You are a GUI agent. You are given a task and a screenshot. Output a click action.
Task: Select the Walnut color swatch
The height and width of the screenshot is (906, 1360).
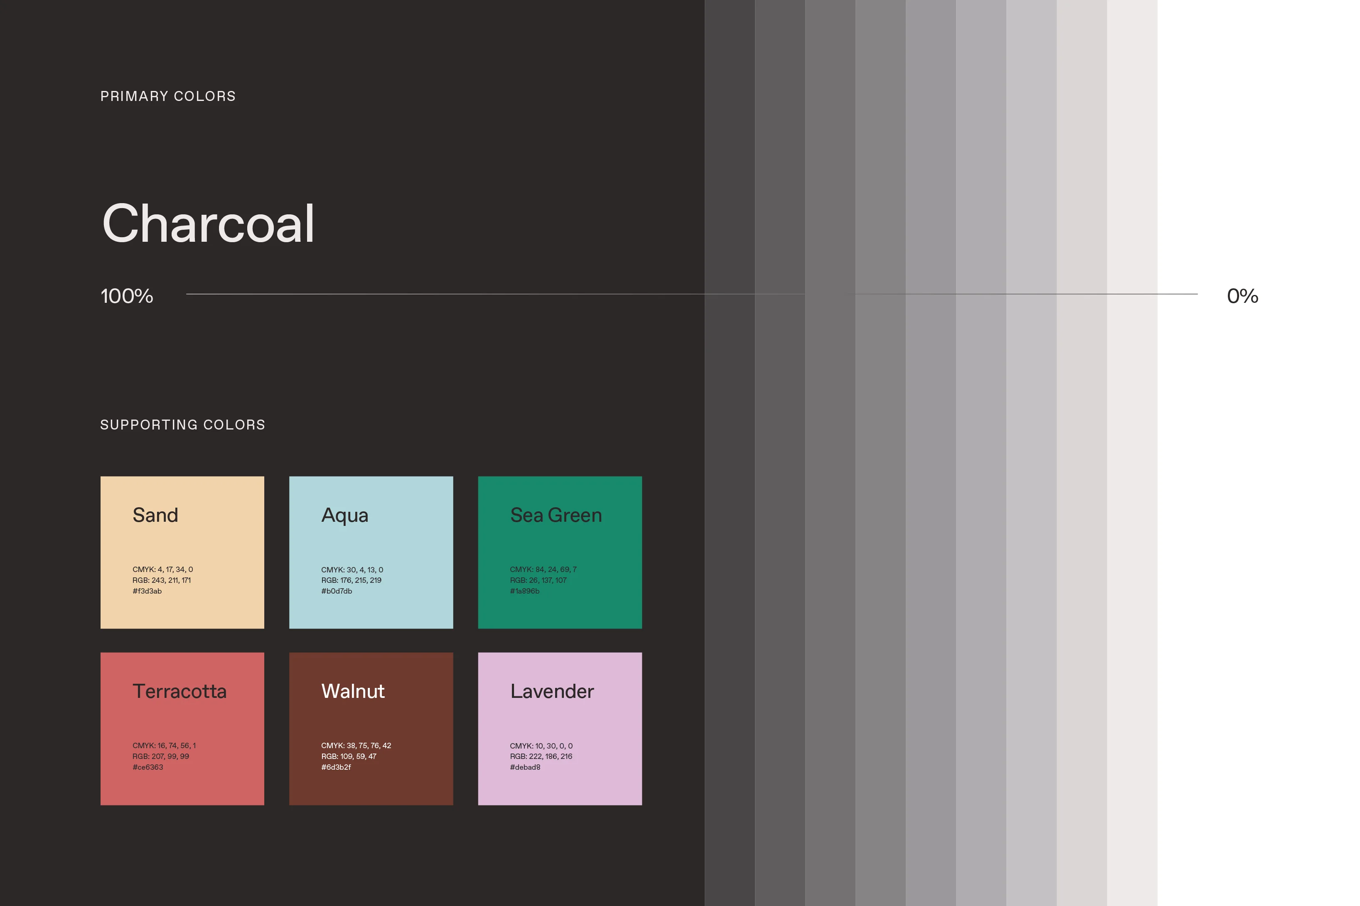click(x=371, y=728)
